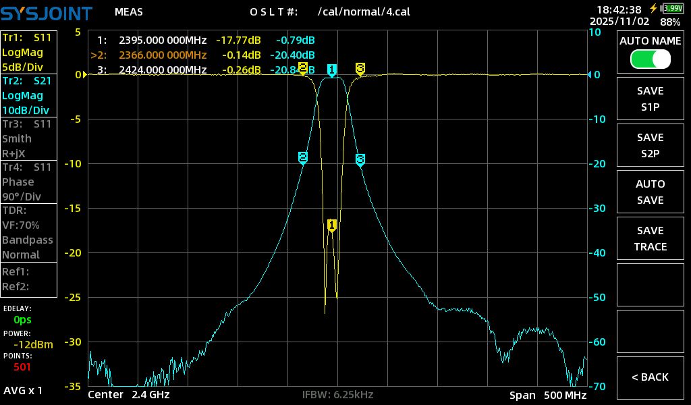Click cyan marker 1 at passband peak
The width and height of the screenshot is (691, 405).
point(332,70)
